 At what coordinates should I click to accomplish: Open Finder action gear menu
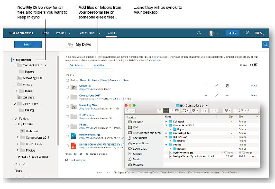pos(195,110)
